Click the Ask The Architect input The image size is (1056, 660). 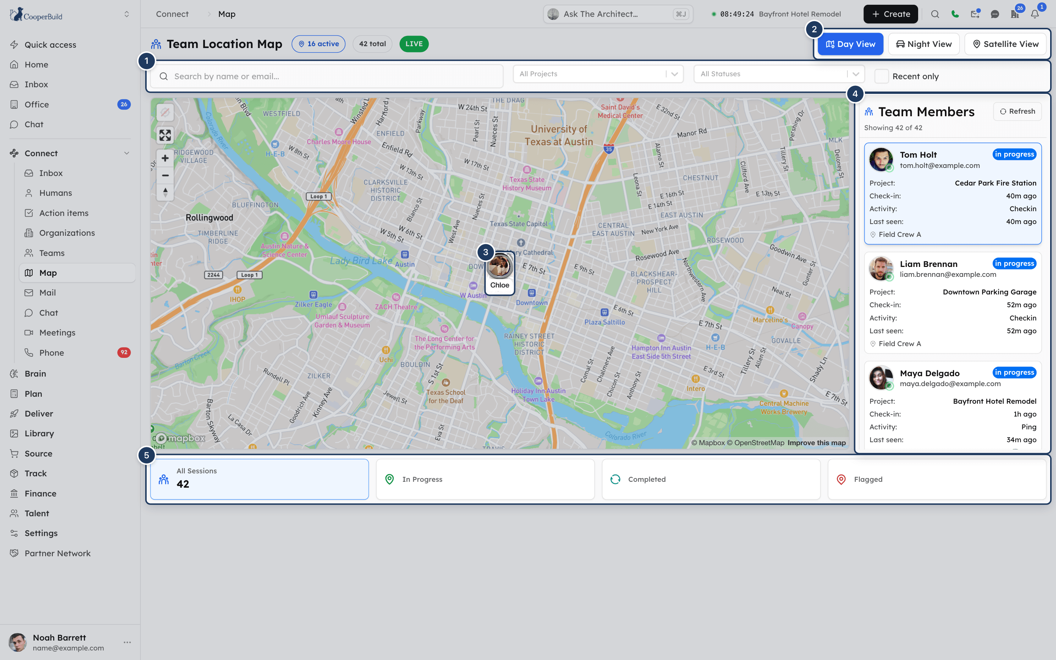click(x=618, y=14)
